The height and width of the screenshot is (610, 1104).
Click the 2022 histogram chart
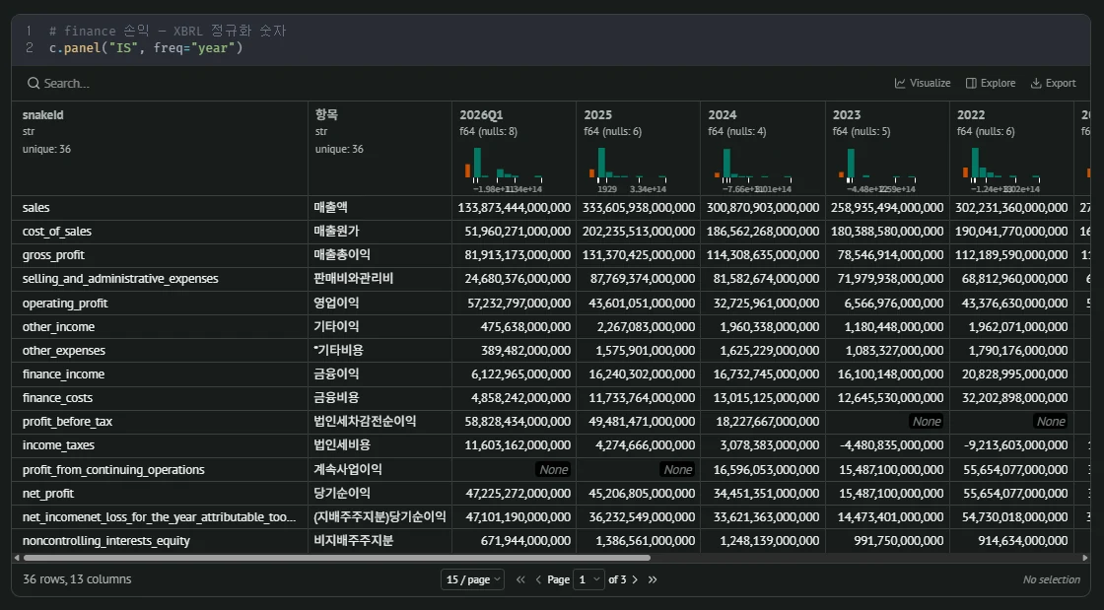[1001, 169]
